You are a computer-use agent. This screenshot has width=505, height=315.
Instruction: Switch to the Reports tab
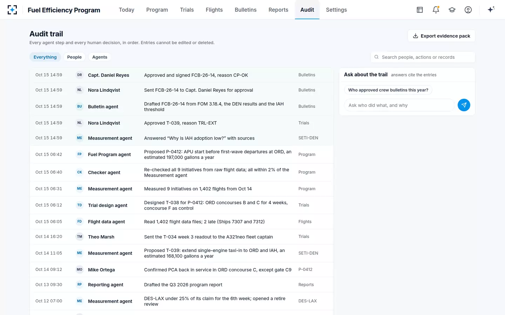click(278, 10)
